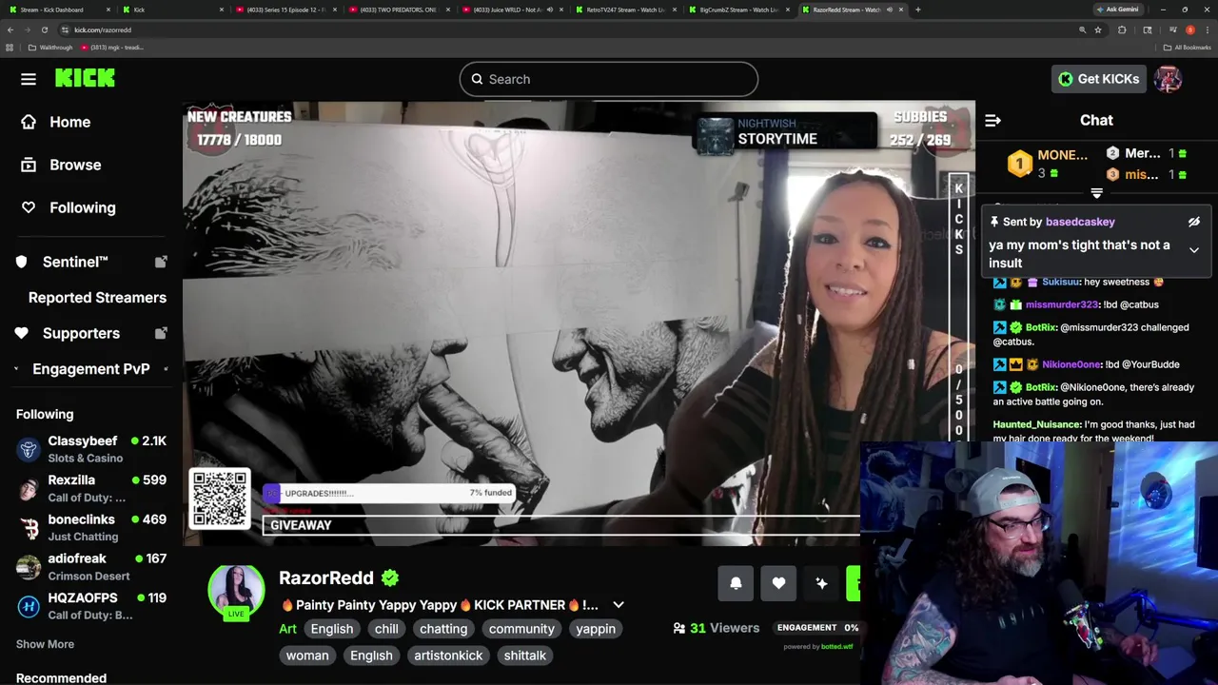Image resolution: width=1218 pixels, height=685 pixels.
Task: Click external-link icon next to Supporters
Action: tap(161, 333)
